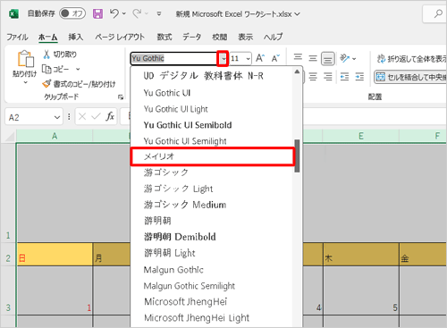The height and width of the screenshot is (328, 447).
Task: Apply top align icon
Action: 298,58
